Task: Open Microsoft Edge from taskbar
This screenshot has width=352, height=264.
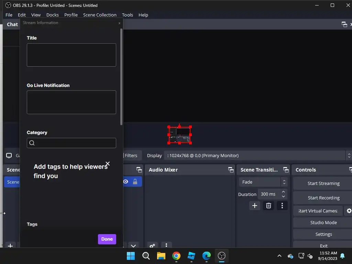Action: coord(207,256)
